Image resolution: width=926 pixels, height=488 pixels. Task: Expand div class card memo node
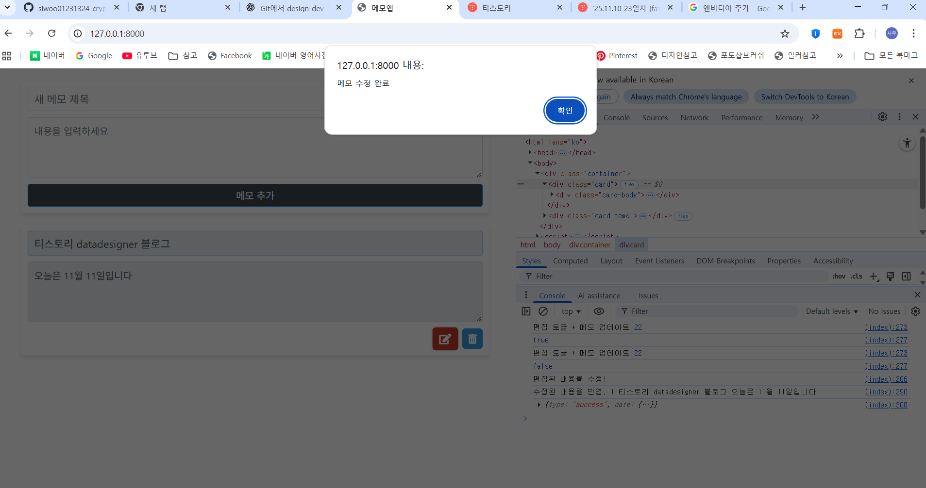point(544,215)
